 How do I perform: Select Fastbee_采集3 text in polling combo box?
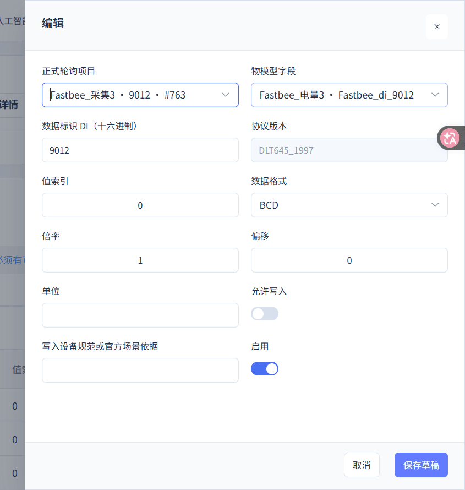[83, 95]
